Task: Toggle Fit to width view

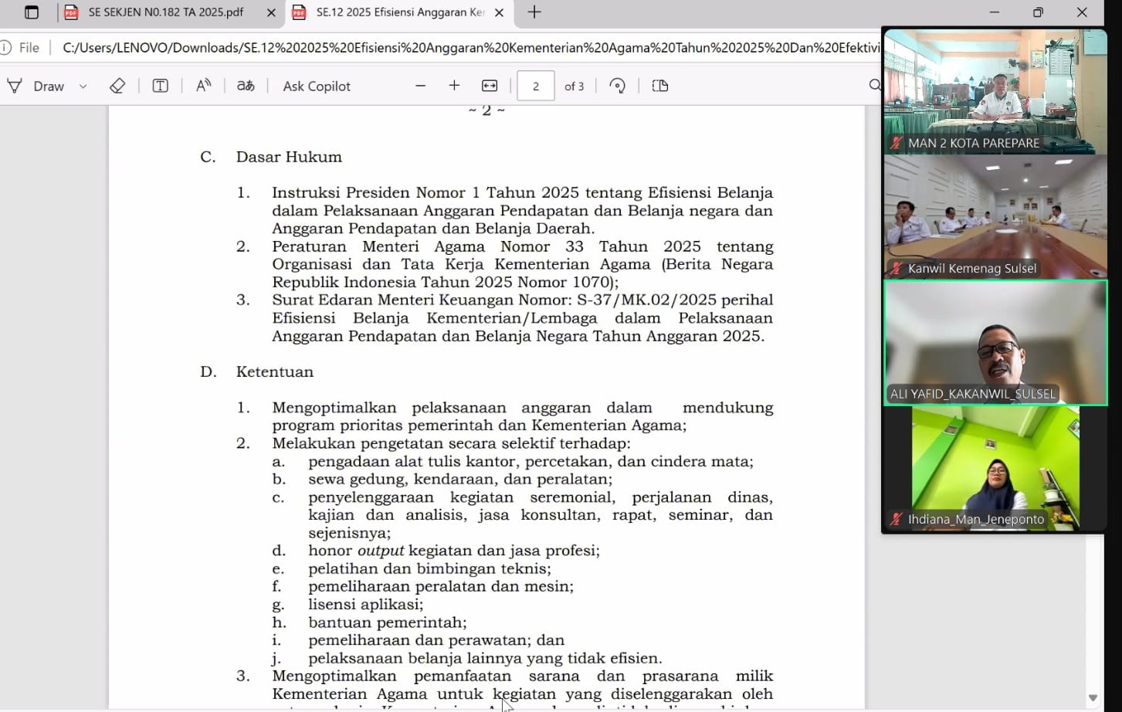Action: [x=490, y=86]
